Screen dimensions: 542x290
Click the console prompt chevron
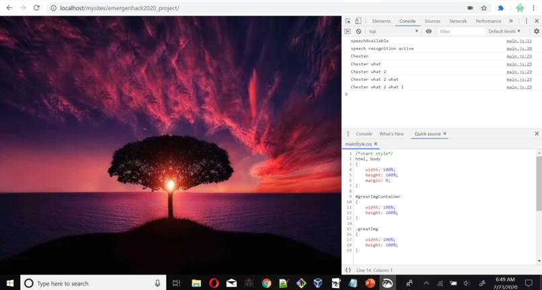pyautogui.click(x=346, y=94)
